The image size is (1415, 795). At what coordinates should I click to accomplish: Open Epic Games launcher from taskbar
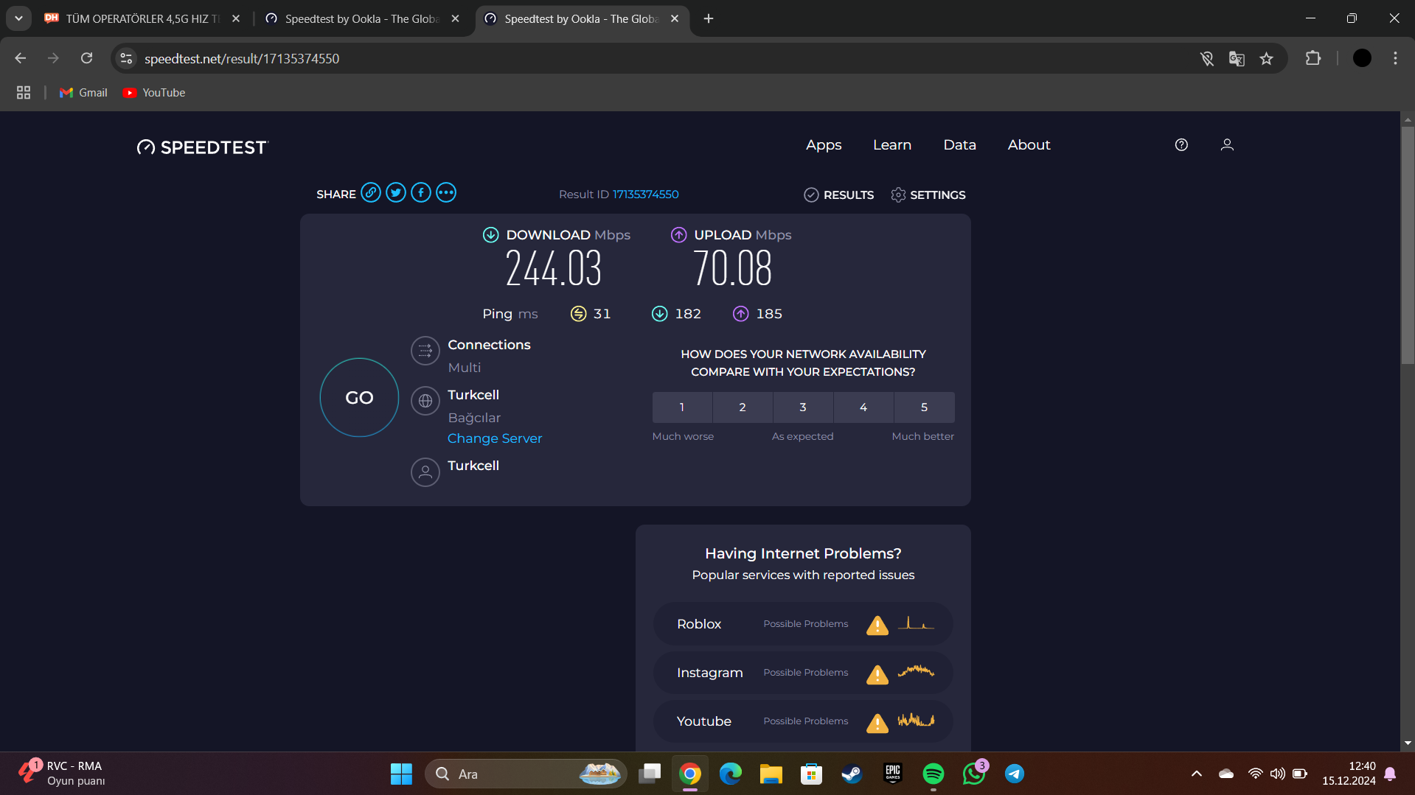(x=892, y=774)
